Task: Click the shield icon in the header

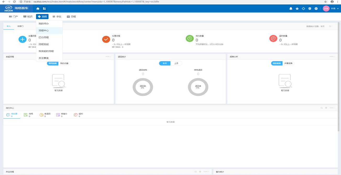Action: tap(310, 9)
